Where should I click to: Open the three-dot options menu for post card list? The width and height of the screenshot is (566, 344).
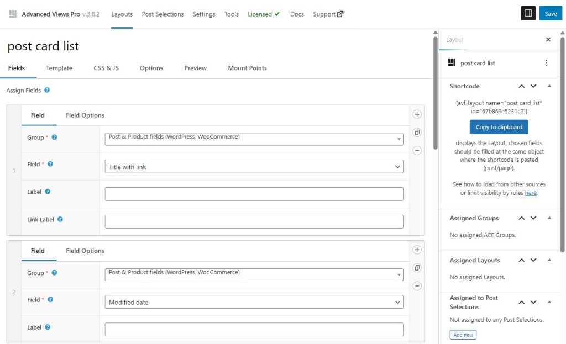tap(546, 63)
